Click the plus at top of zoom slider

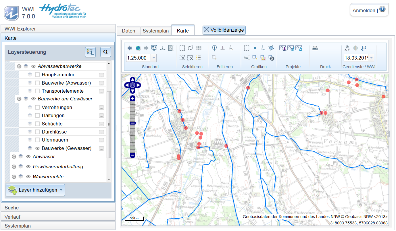click(132, 98)
